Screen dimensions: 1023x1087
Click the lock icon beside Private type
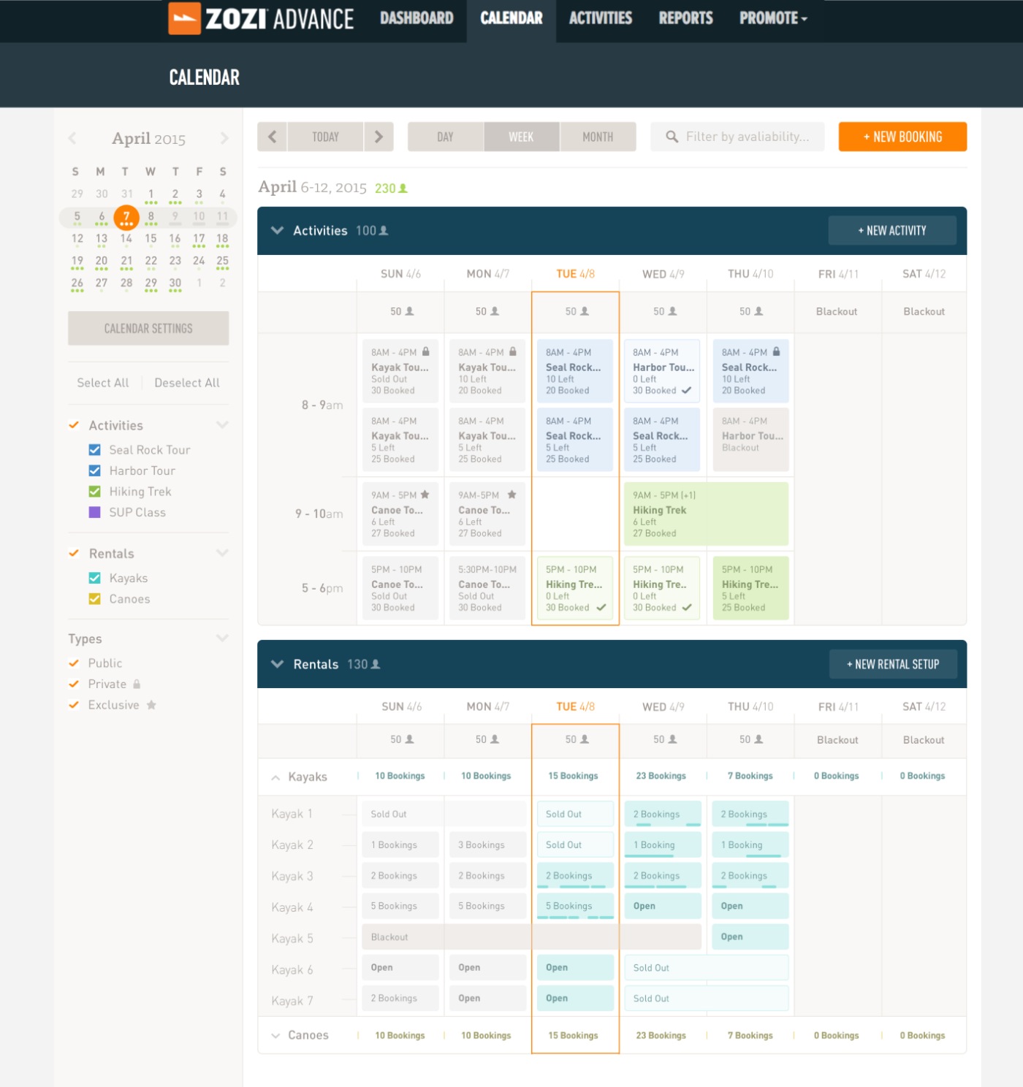137,684
